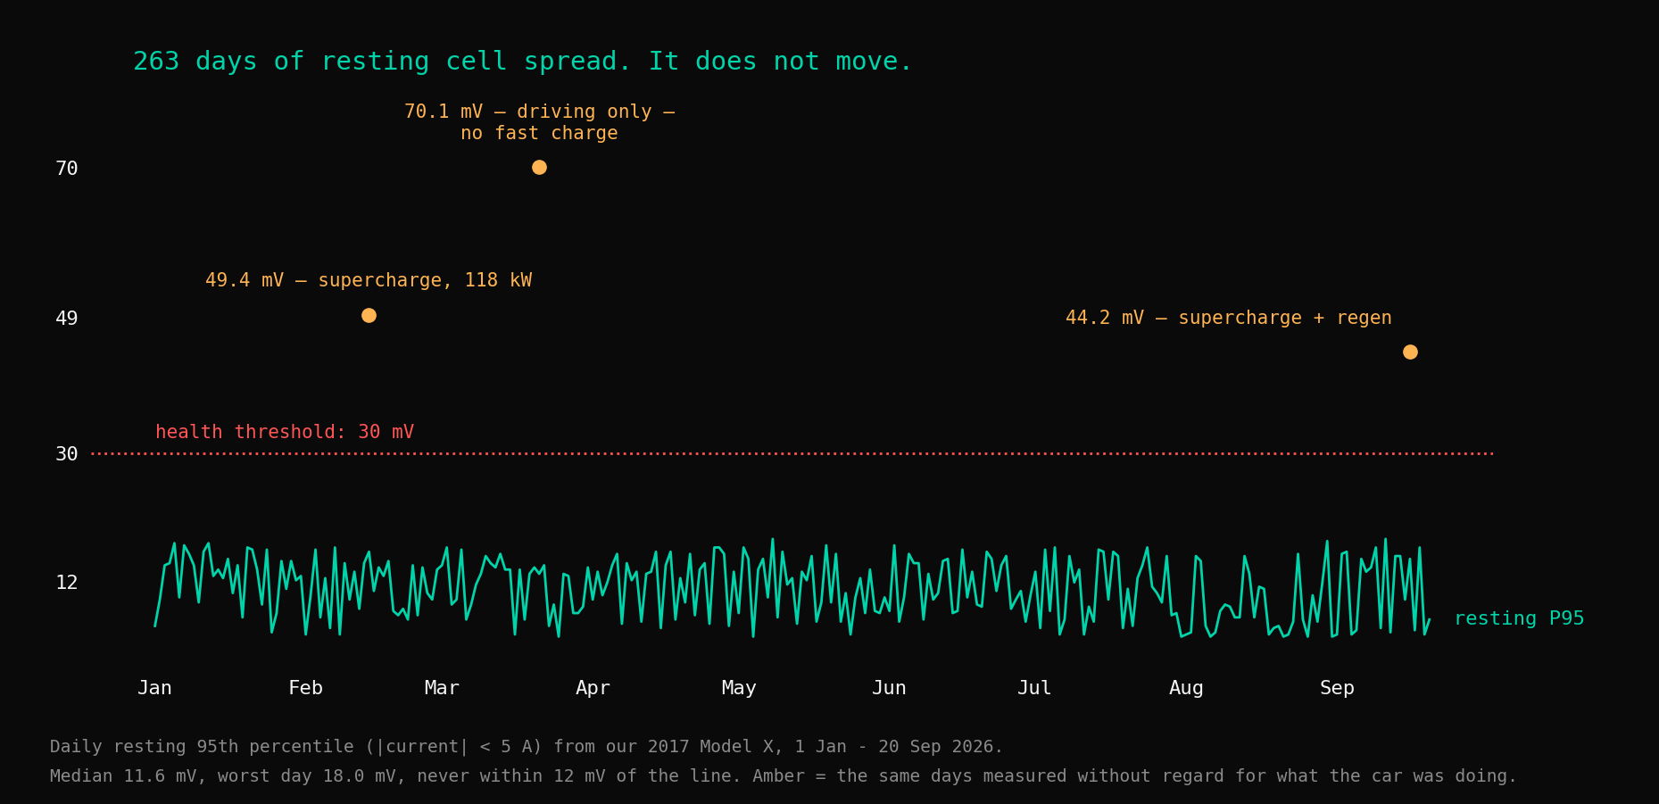The height and width of the screenshot is (804, 1659).
Task: Click the 'Median 11.6 mV, worst day' footnote line
Action: click(784, 776)
